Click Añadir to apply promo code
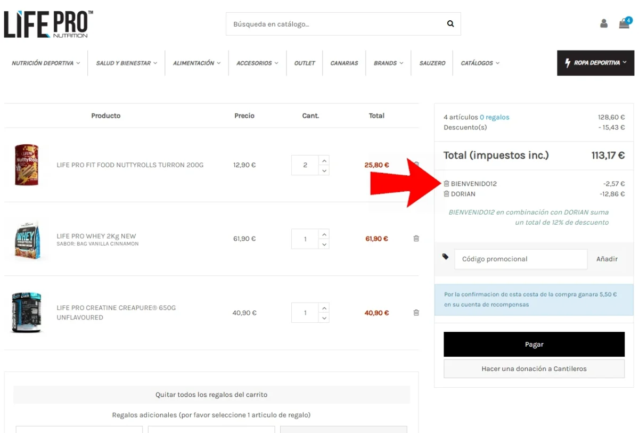This screenshot has width=639, height=433. [x=607, y=259]
